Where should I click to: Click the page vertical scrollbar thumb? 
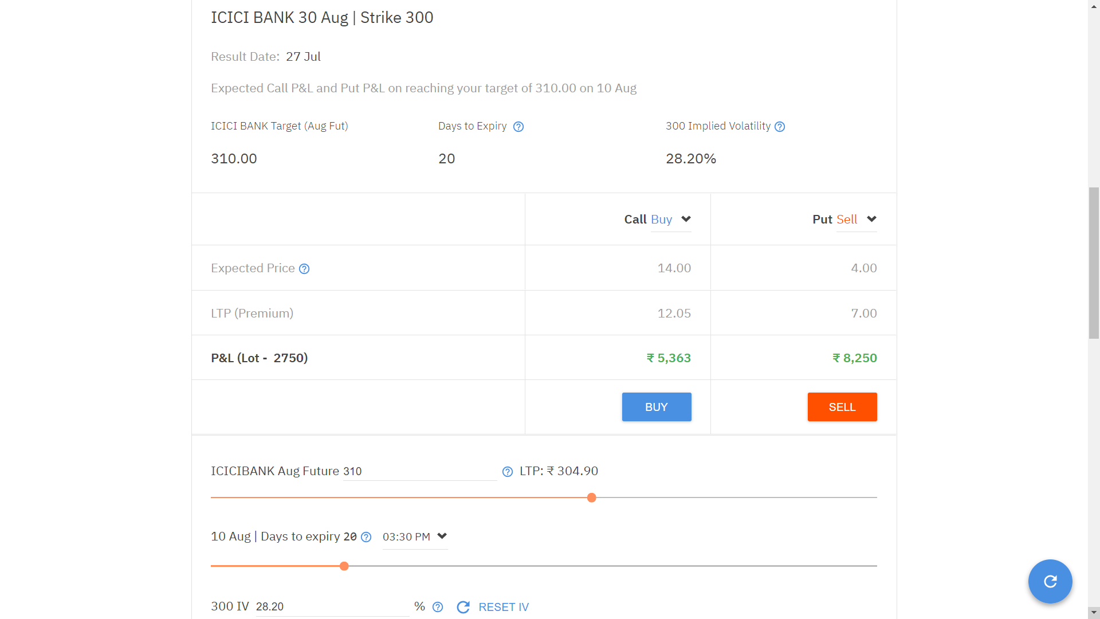[1094, 263]
